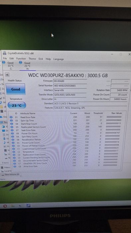
Task: Open the Disk menu
Action: pyautogui.click(x=41, y=59)
